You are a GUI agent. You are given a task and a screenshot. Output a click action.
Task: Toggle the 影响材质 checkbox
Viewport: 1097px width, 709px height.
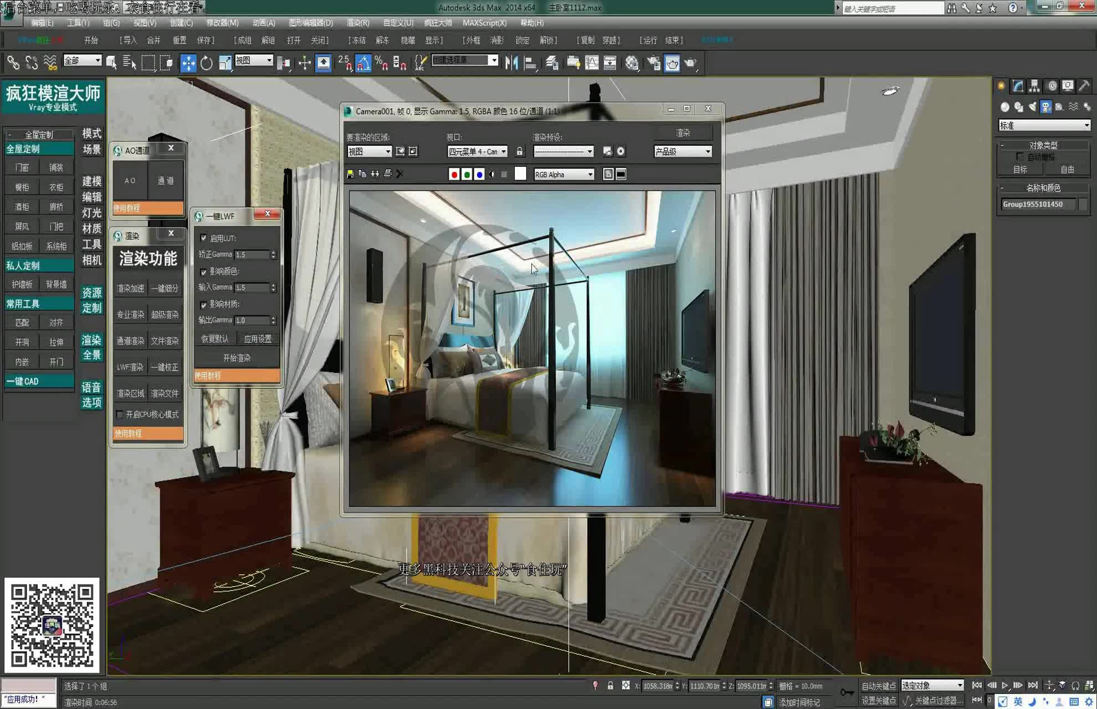coord(203,304)
